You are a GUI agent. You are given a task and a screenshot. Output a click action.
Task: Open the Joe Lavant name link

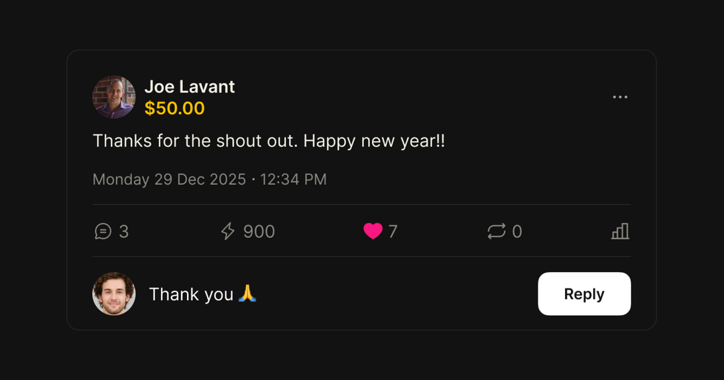point(190,87)
